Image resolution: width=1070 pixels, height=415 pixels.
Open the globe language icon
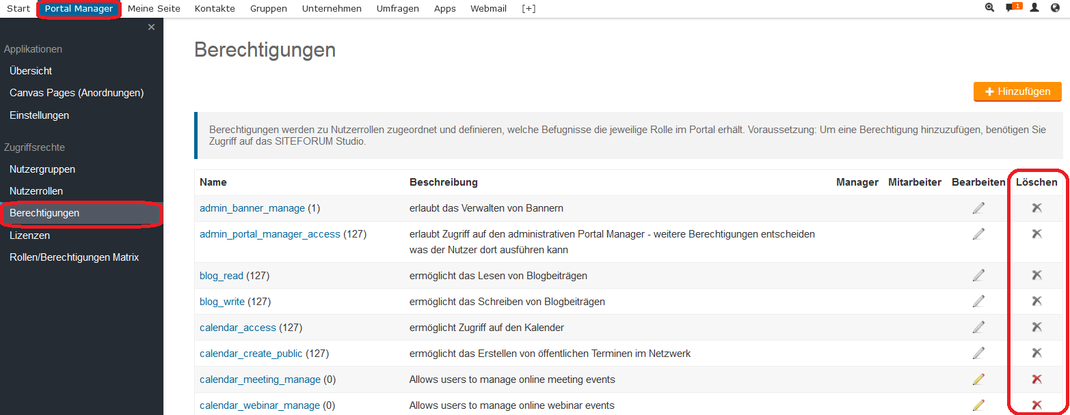(x=1055, y=8)
